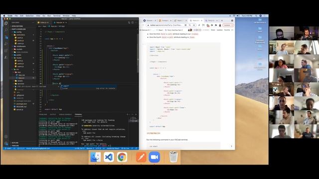The width and height of the screenshot is (319, 179).
Task: Open package.json in the file tree
Action: [x=21, y=104]
